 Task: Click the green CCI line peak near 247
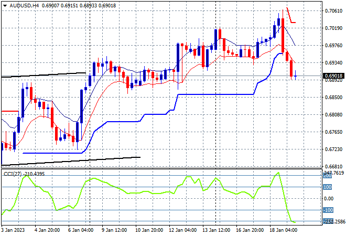tap(278, 173)
